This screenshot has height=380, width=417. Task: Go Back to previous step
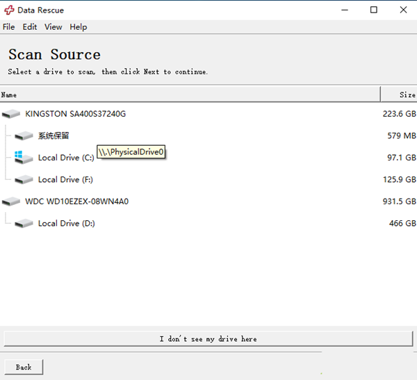click(24, 367)
